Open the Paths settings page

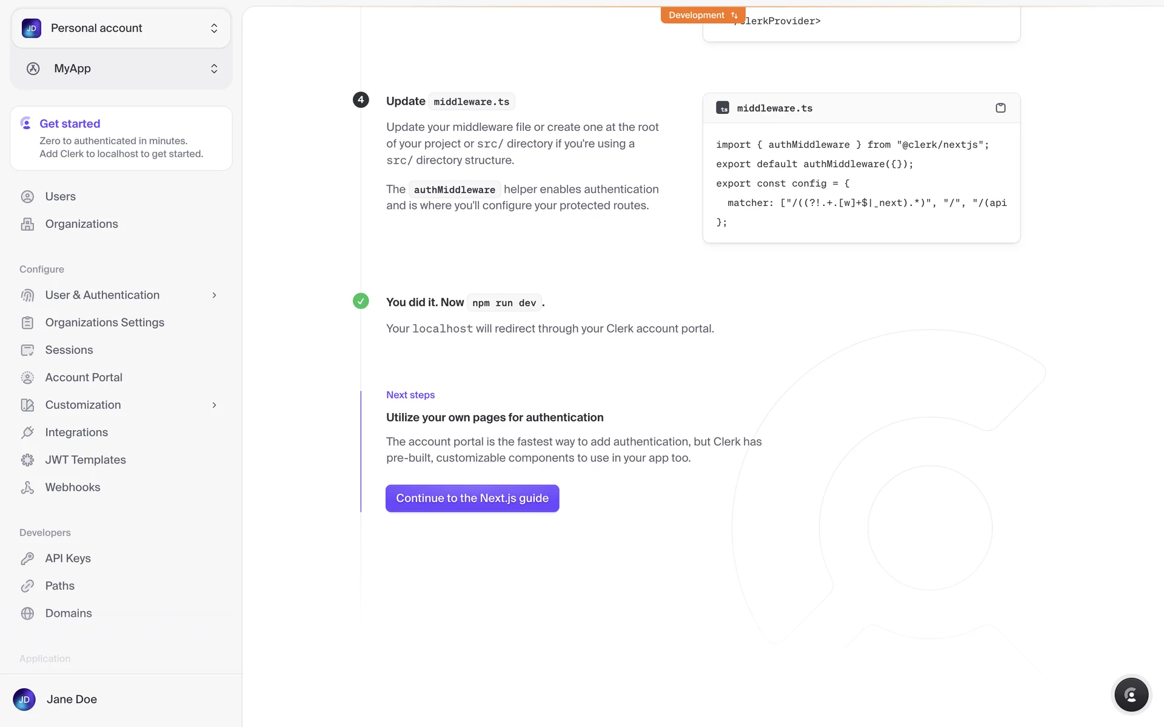[59, 586]
